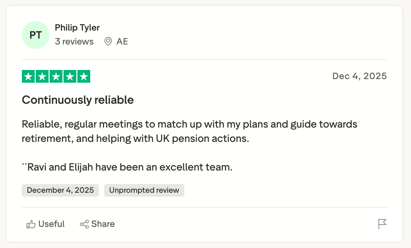Click the review paragraph about UK pension
This screenshot has height=248, width=411.
(x=189, y=132)
